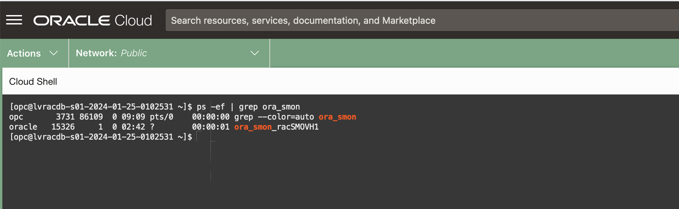Click the highlighted ora_smon in grep line
The width and height of the screenshot is (679, 209).
(337, 117)
